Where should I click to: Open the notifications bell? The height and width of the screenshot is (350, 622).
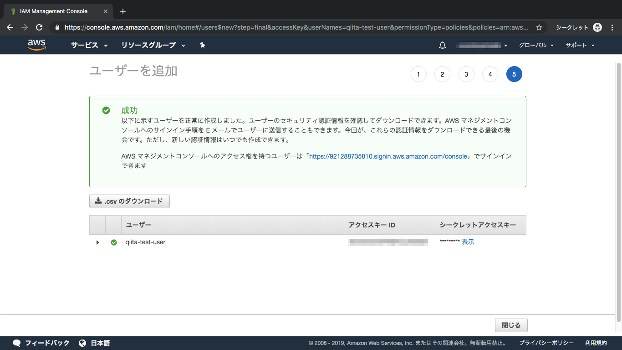pos(442,45)
